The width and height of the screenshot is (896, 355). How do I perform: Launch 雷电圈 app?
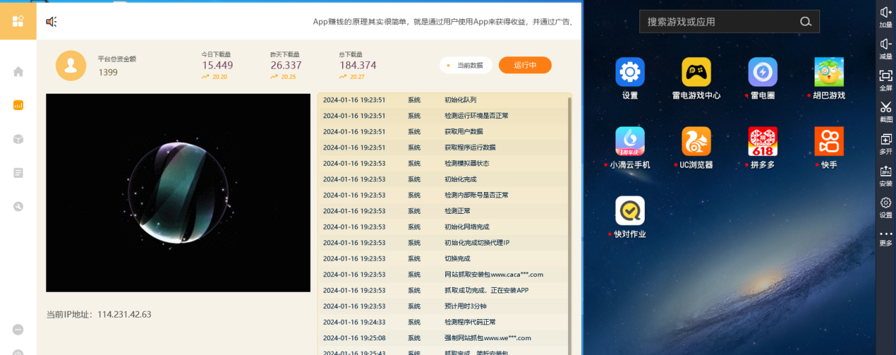(762, 79)
